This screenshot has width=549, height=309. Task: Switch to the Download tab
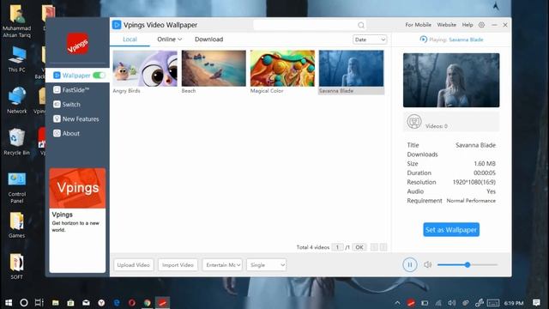pyautogui.click(x=208, y=39)
